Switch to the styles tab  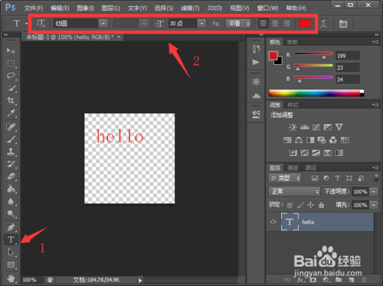point(293,105)
